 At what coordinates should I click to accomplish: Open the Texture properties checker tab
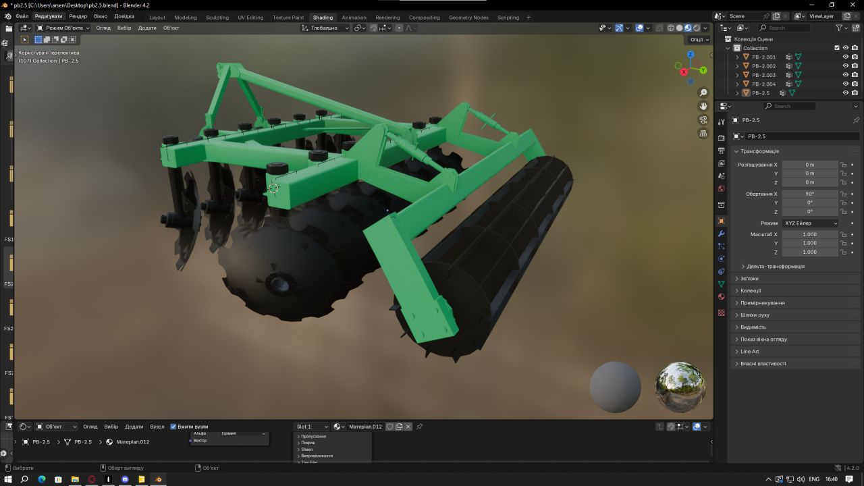[x=721, y=313]
